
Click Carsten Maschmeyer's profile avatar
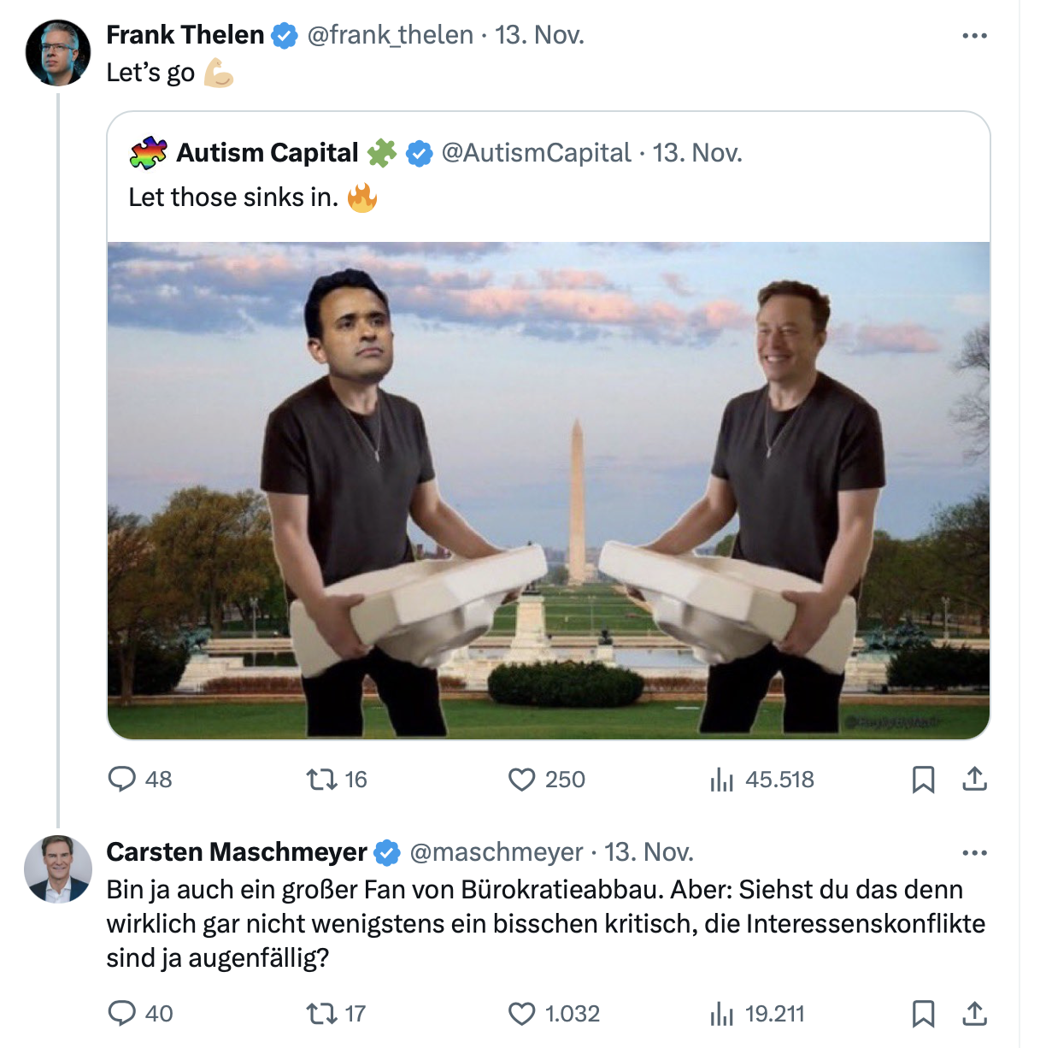[x=58, y=869]
